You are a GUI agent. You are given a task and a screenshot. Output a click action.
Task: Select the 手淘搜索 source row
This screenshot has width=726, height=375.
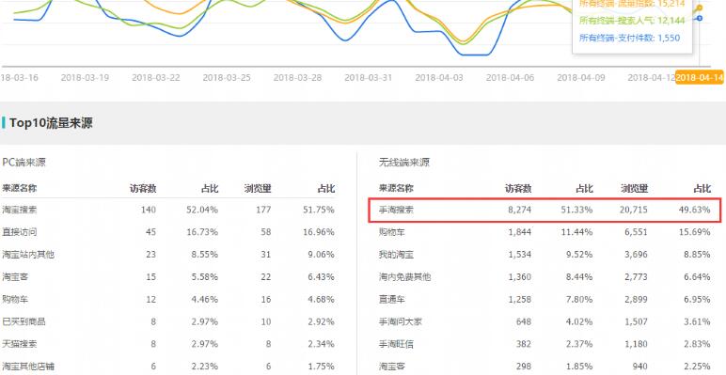[544, 211]
